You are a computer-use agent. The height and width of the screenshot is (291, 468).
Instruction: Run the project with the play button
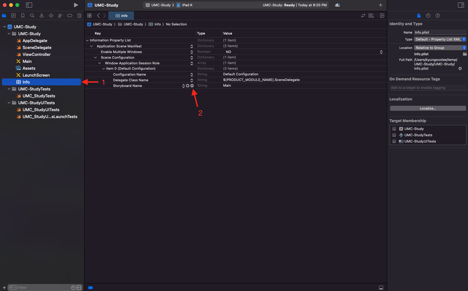pyautogui.click(x=76, y=5)
